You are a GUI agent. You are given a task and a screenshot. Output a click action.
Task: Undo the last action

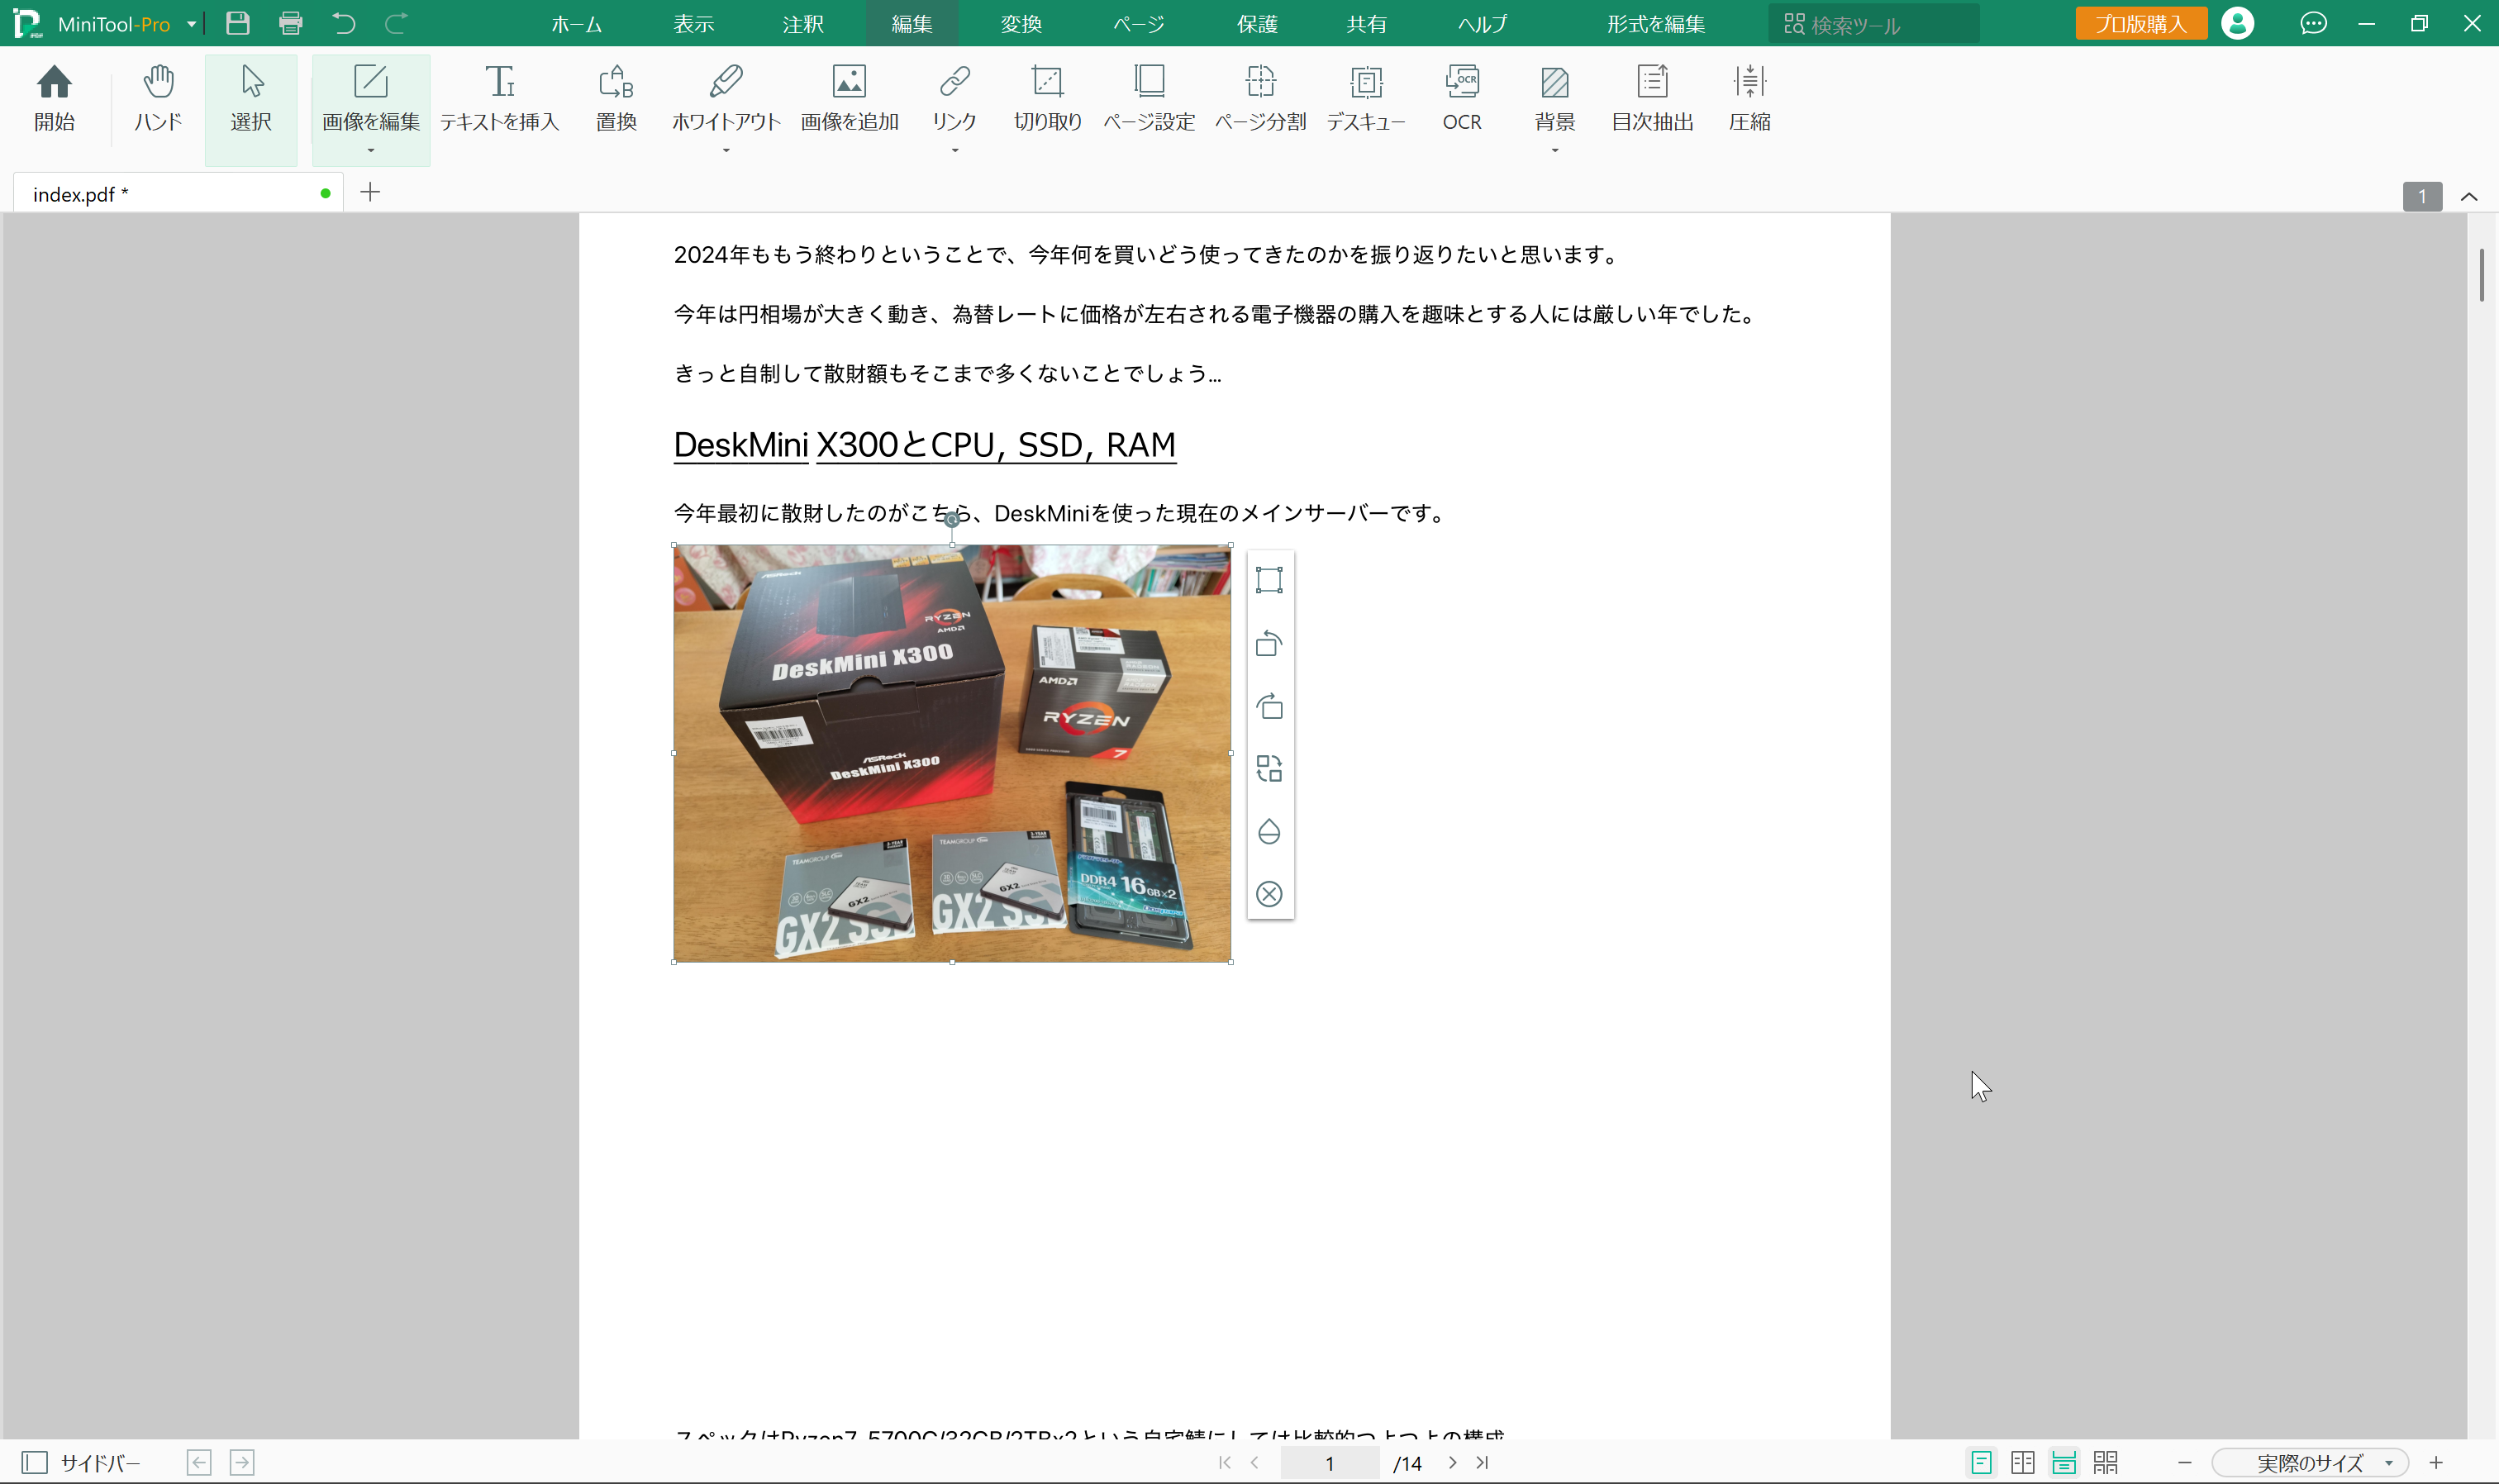pos(344,23)
